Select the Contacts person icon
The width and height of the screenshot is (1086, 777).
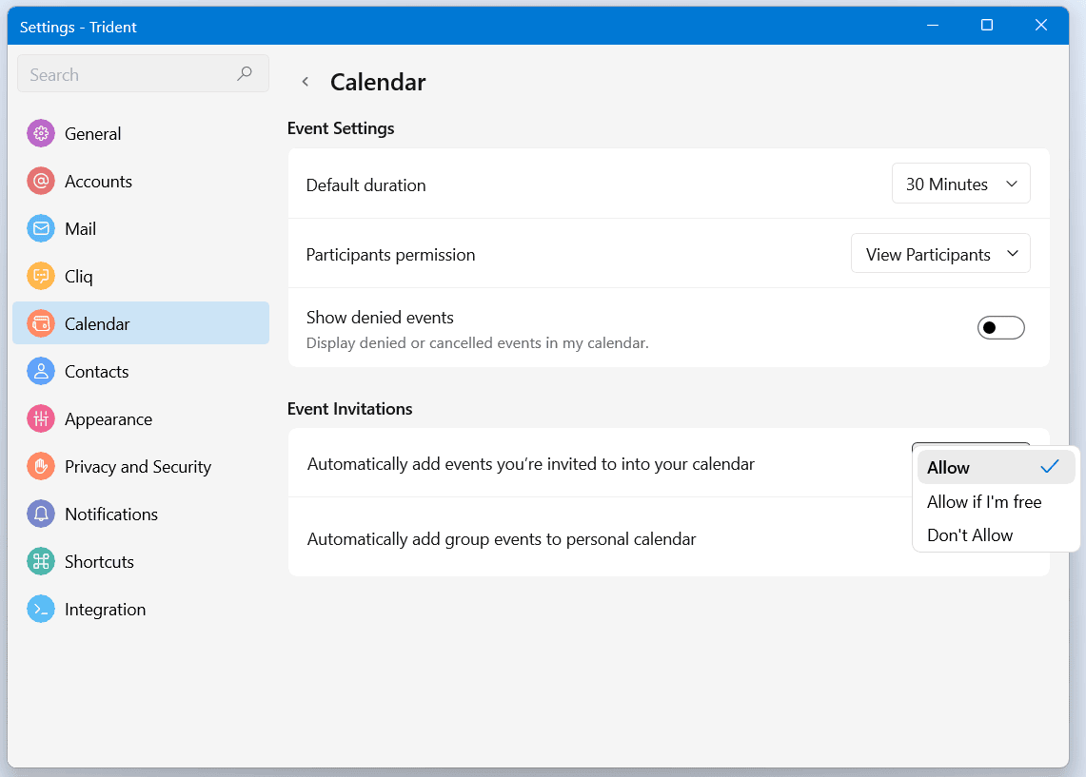(41, 372)
